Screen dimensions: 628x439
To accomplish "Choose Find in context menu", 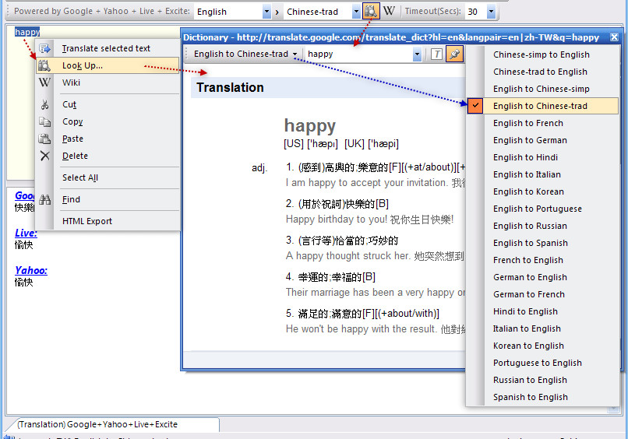I will pyautogui.click(x=108, y=199).
